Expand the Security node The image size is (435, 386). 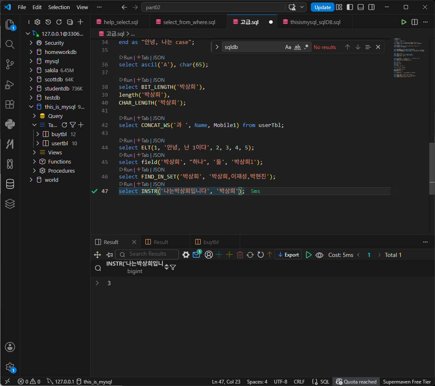(x=31, y=43)
